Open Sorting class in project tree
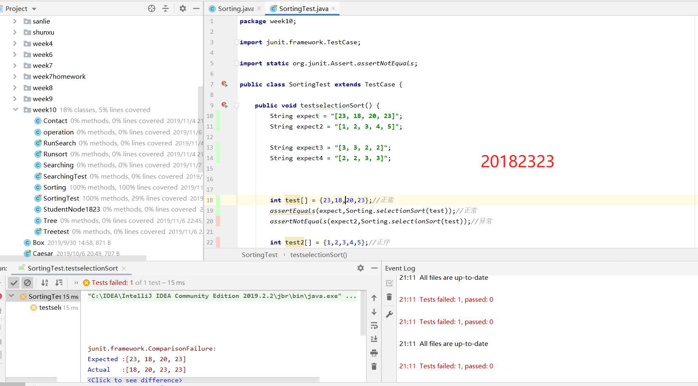This screenshot has height=386, width=698. pos(54,187)
